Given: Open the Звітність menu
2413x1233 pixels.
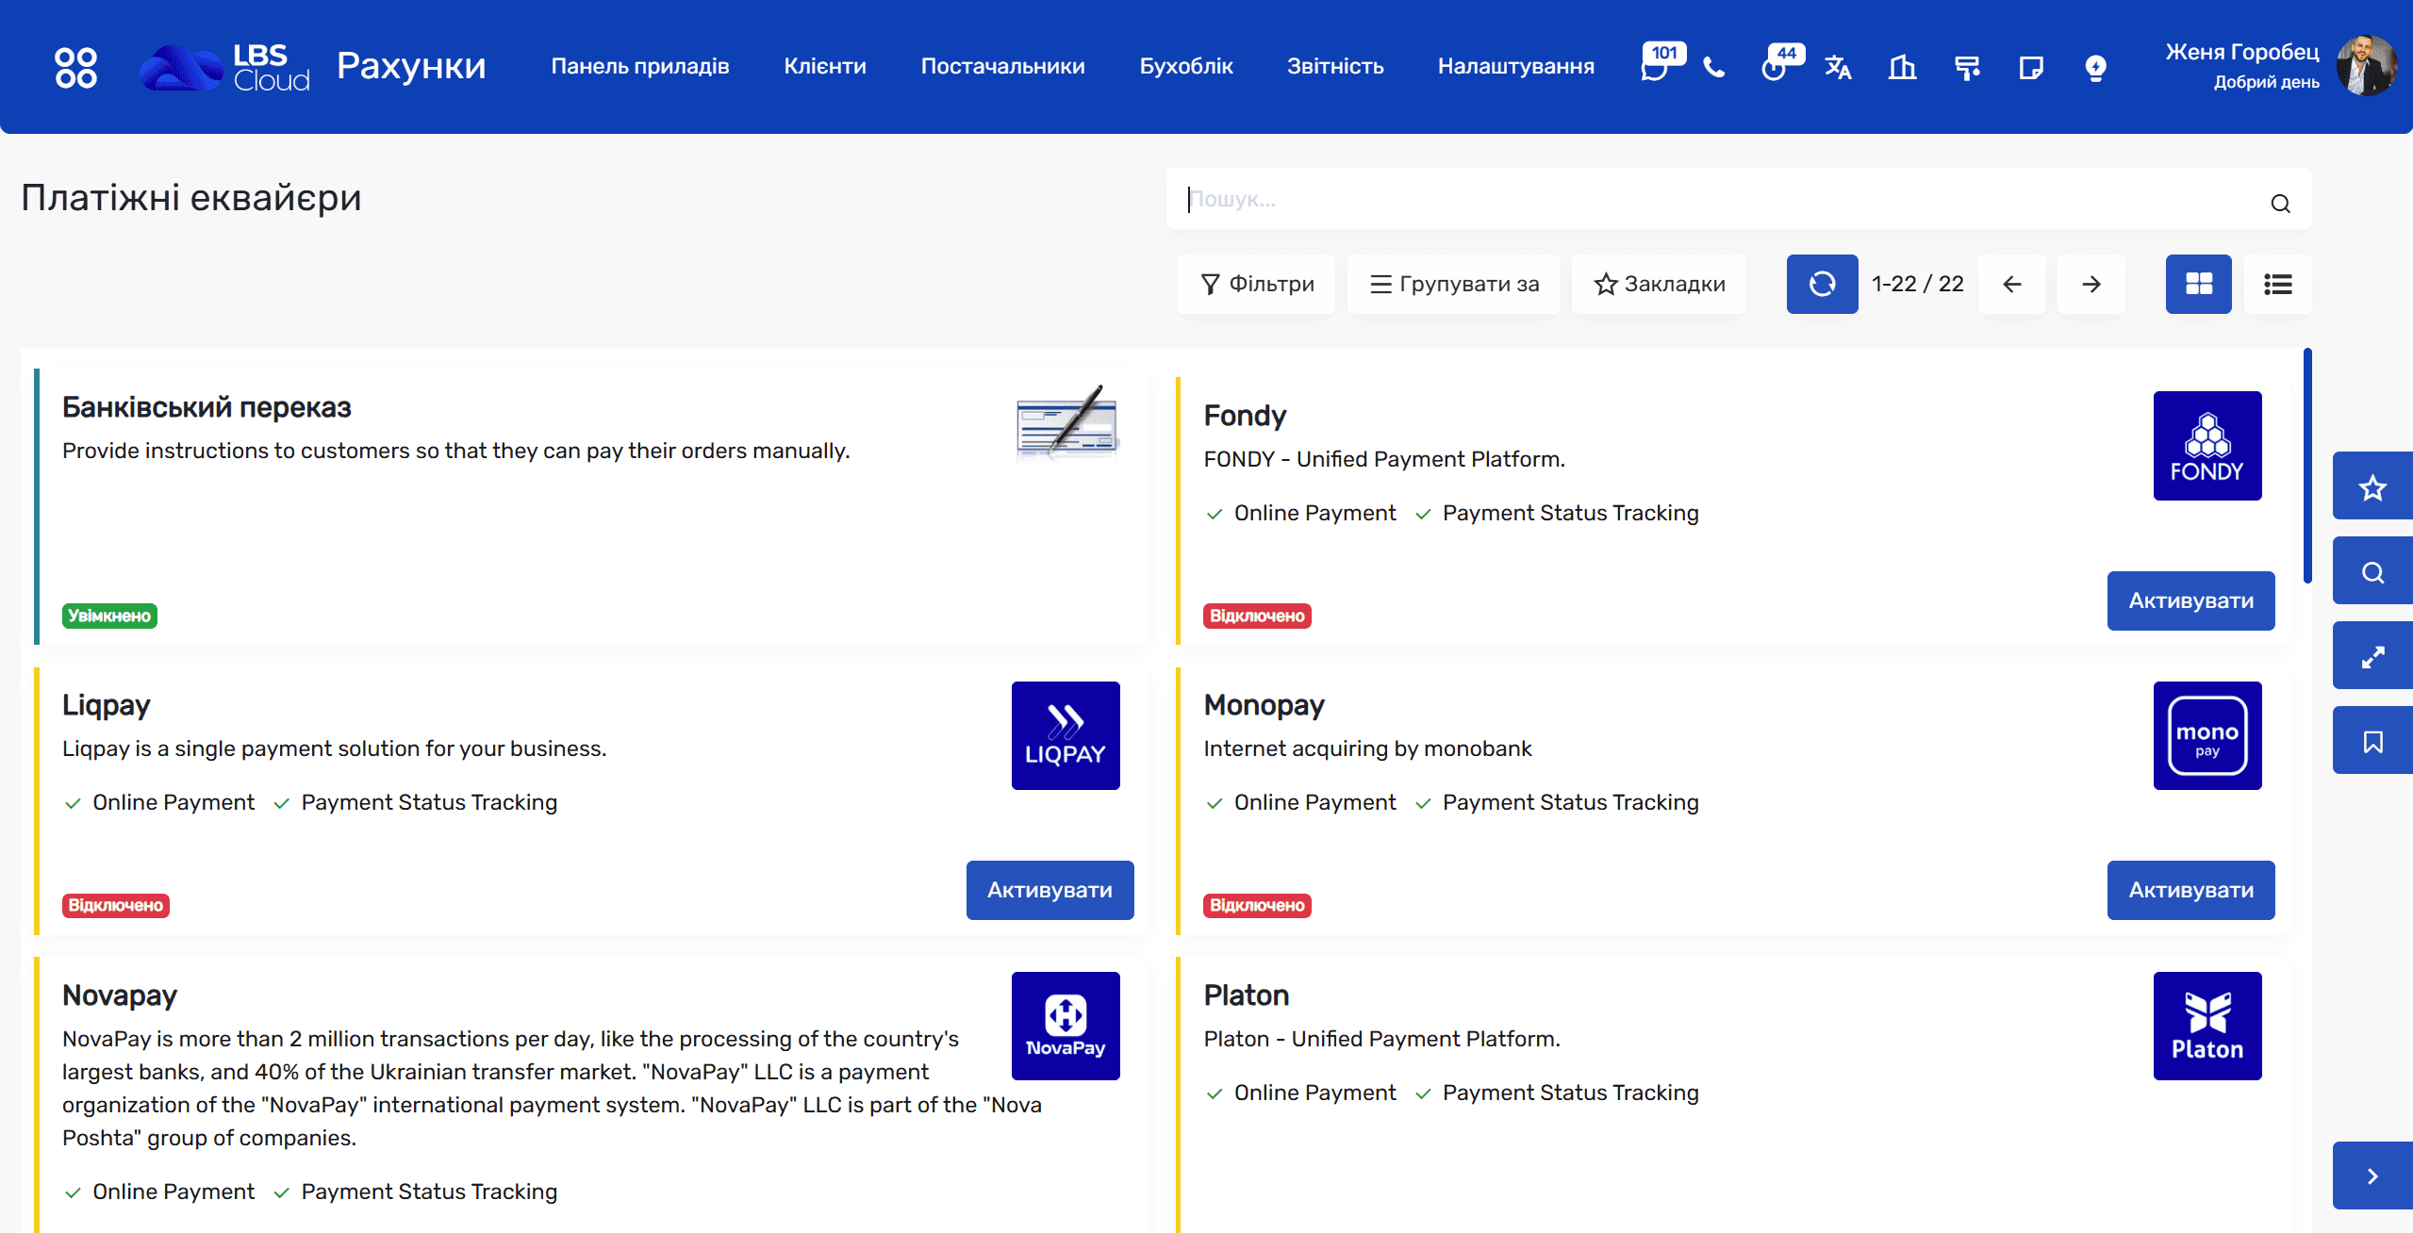Looking at the screenshot, I should (1335, 66).
